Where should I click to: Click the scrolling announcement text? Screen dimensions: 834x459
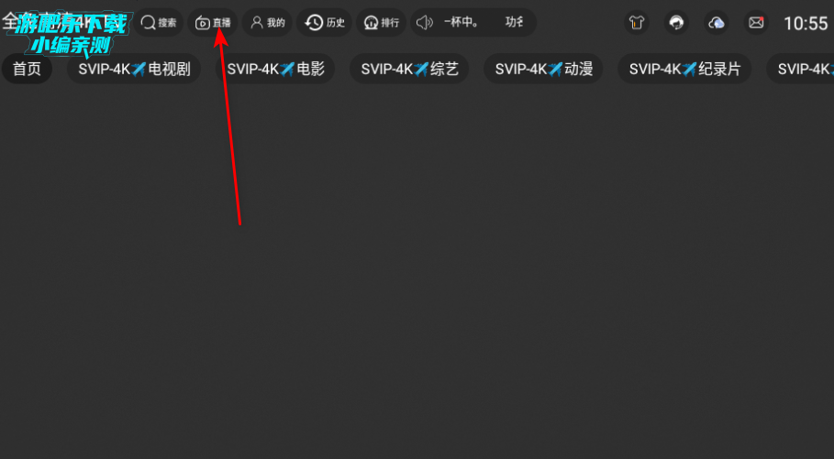coord(484,23)
